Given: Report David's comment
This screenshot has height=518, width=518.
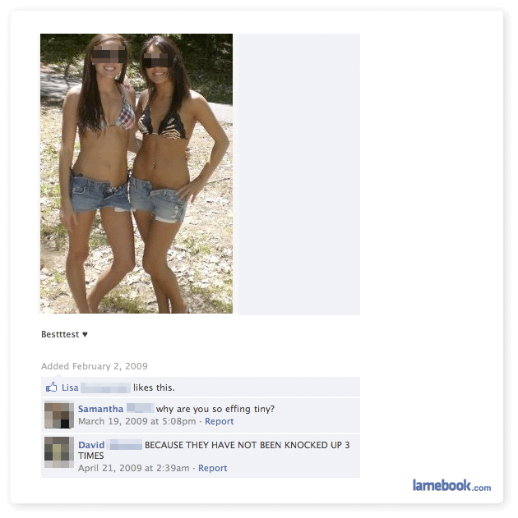Looking at the screenshot, I should pos(212,468).
